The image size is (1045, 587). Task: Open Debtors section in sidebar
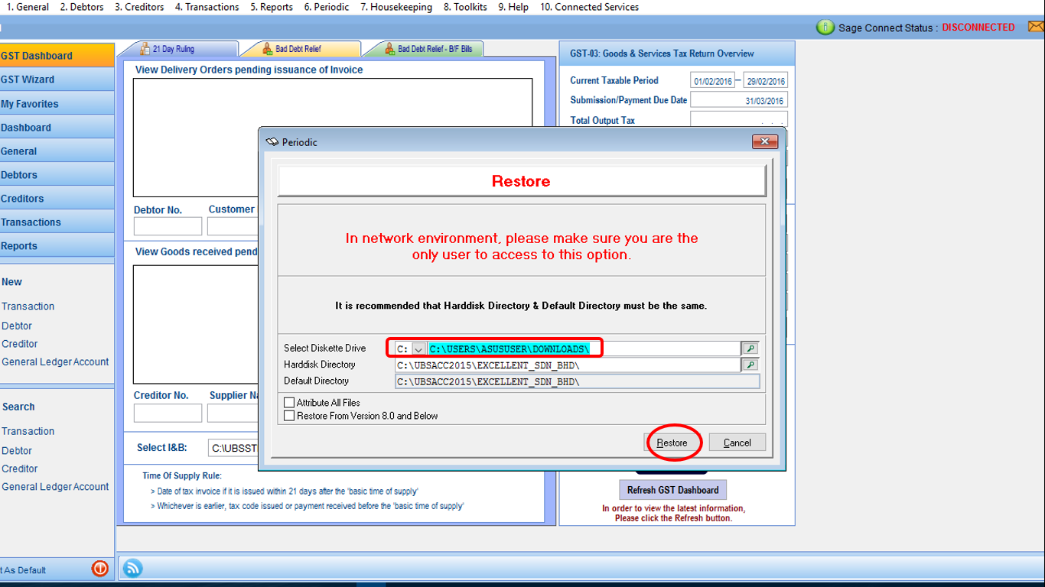pos(57,174)
